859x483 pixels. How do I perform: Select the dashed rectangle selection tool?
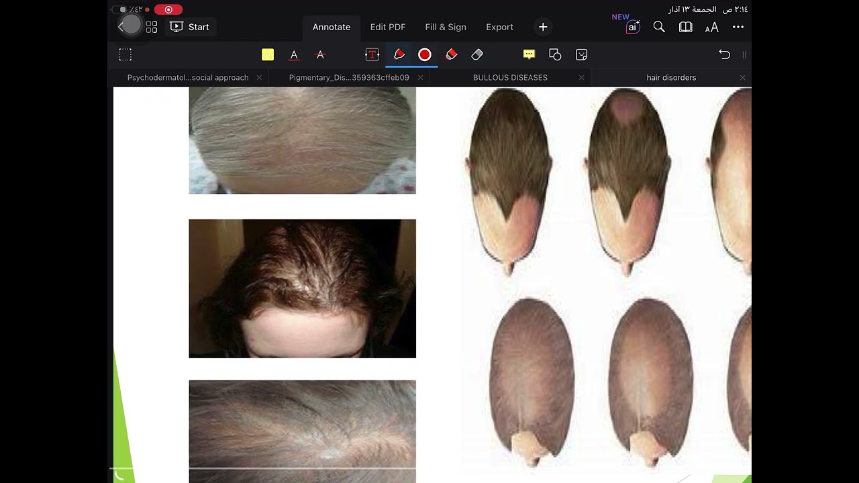[125, 54]
